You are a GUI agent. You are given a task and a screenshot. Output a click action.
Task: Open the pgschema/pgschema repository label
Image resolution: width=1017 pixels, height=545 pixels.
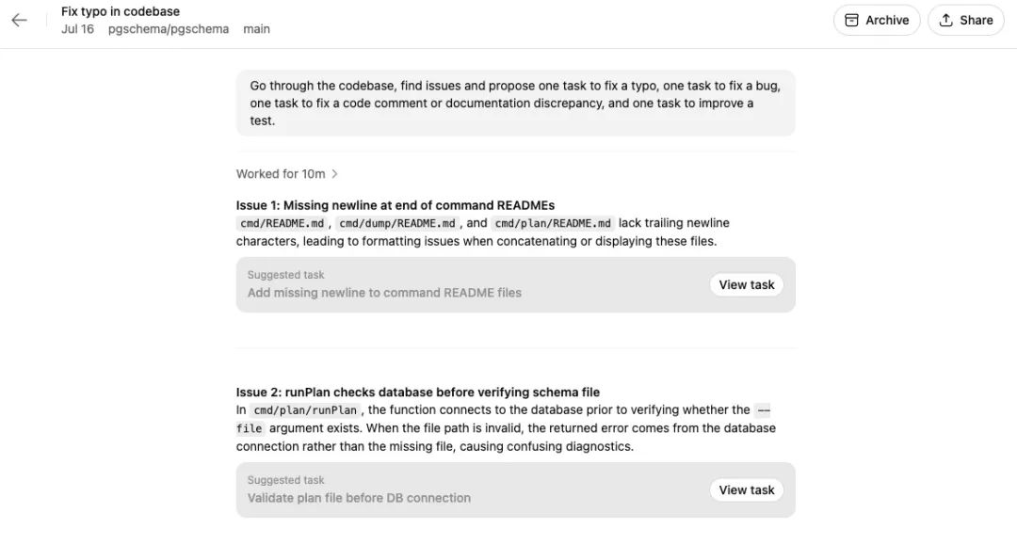point(169,29)
